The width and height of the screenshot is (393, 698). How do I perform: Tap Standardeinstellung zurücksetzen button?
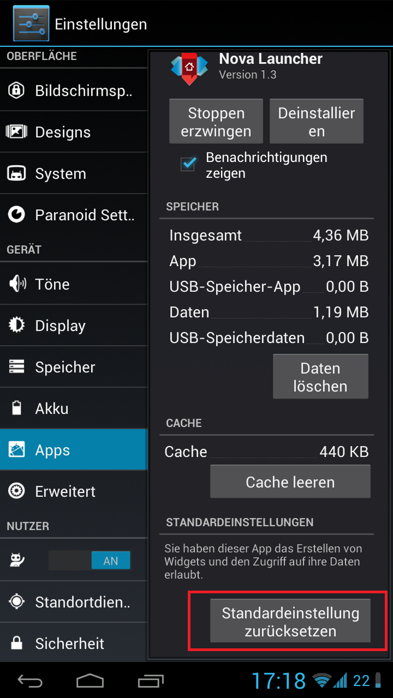point(290,621)
